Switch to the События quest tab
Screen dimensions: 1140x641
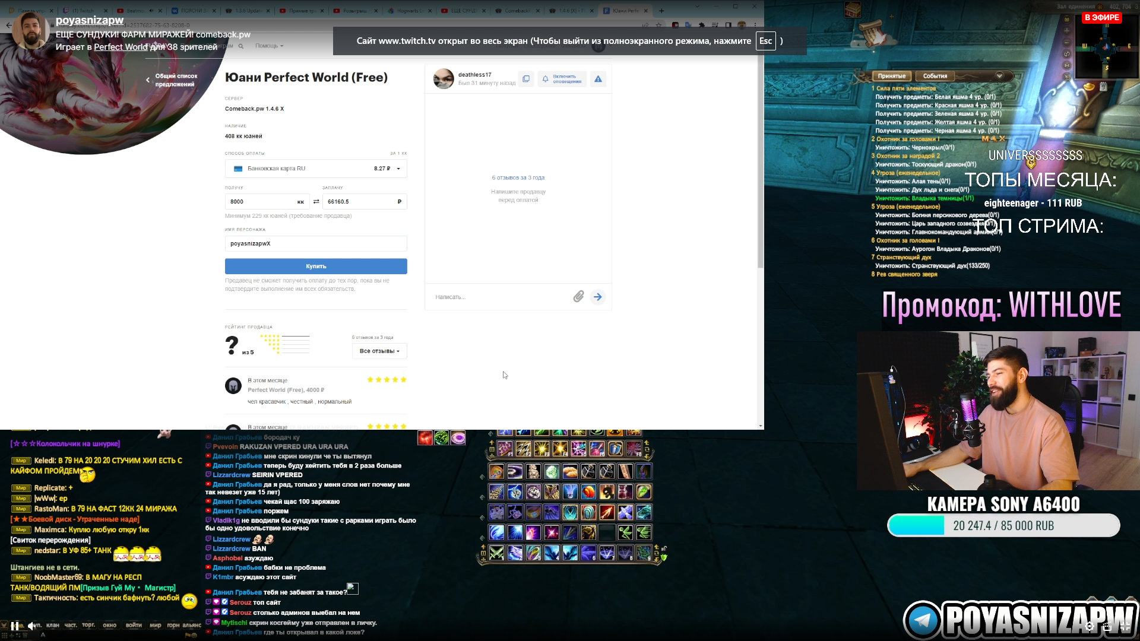click(935, 76)
